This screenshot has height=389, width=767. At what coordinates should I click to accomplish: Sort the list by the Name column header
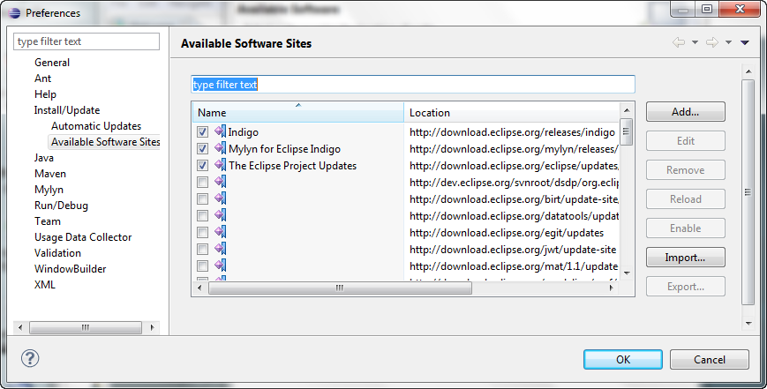coord(298,112)
